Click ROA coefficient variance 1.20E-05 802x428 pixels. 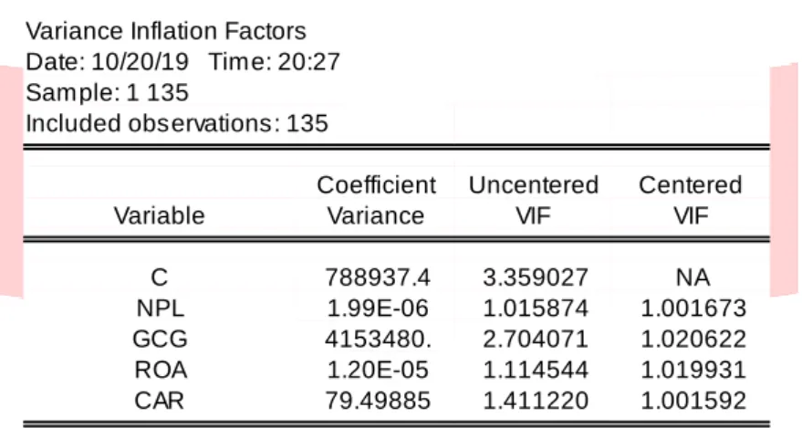click(x=378, y=370)
